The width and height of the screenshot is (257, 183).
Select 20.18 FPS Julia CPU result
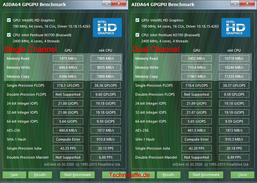pos(234,148)
